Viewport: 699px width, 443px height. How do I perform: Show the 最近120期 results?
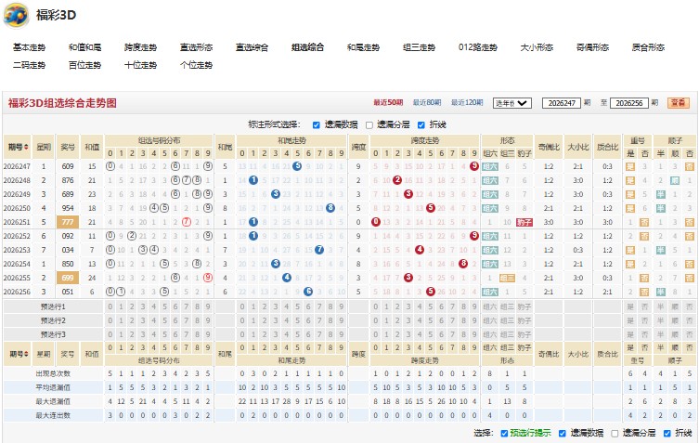pyautogui.click(x=467, y=102)
